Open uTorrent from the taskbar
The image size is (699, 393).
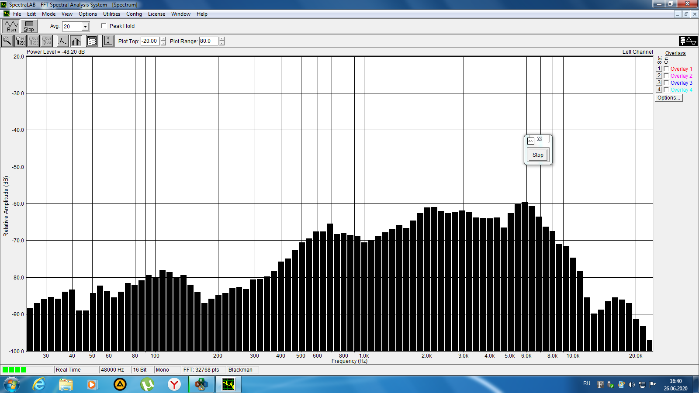tap(147, 384)
